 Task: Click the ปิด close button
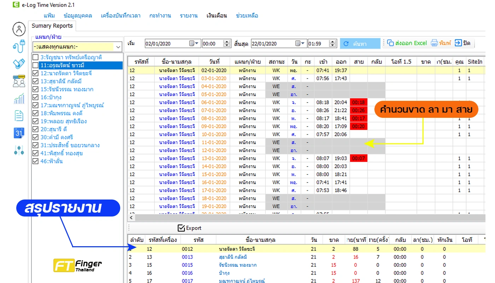coord(463,43)
